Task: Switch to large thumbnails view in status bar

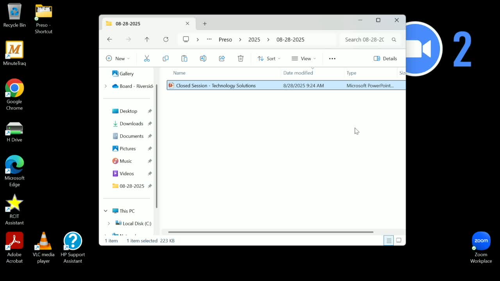Action: coord(398,240)
